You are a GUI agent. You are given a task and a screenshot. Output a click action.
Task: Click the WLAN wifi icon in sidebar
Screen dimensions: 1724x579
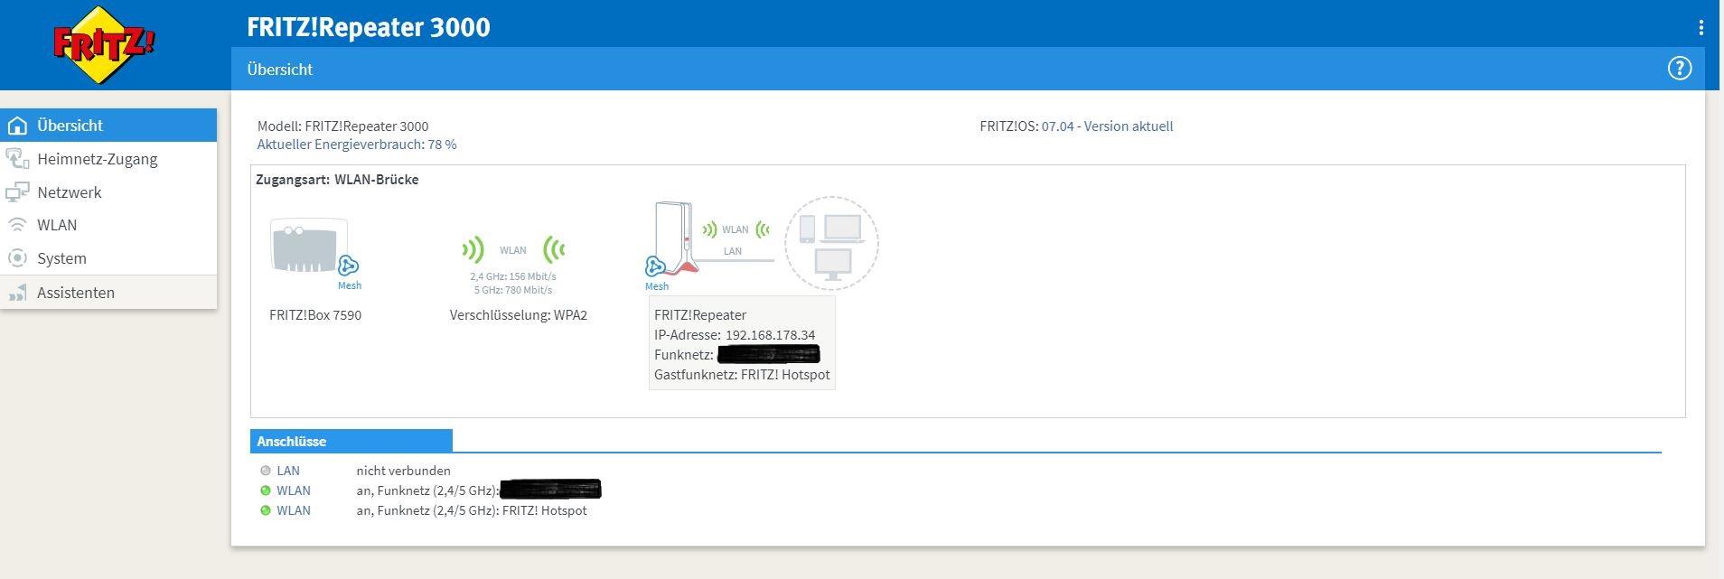(x=17, y=225)
